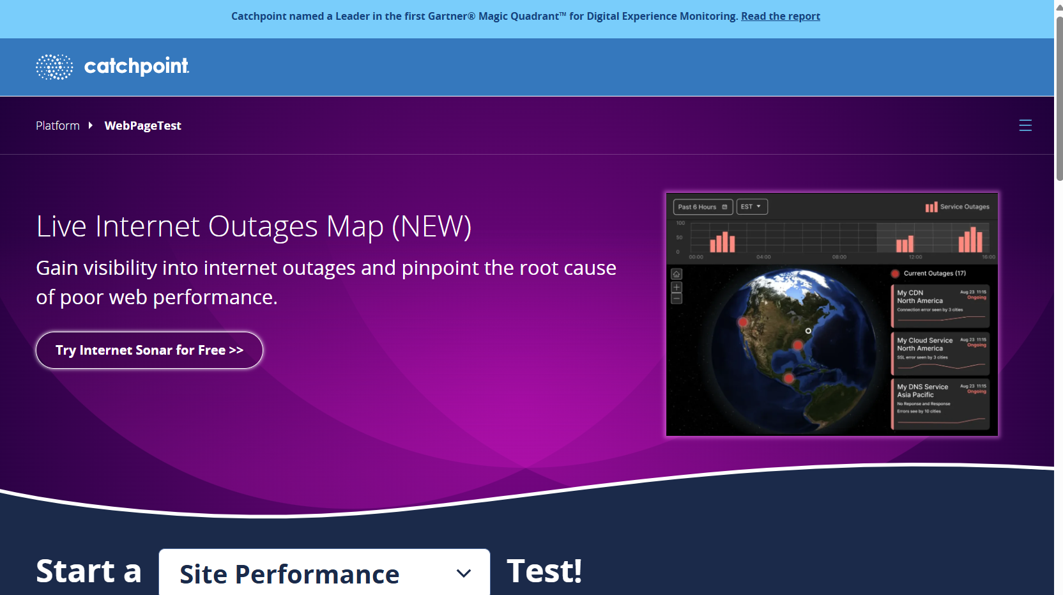
Task: Click the breadcrumb arrow separator
Action: pos(91,125)
